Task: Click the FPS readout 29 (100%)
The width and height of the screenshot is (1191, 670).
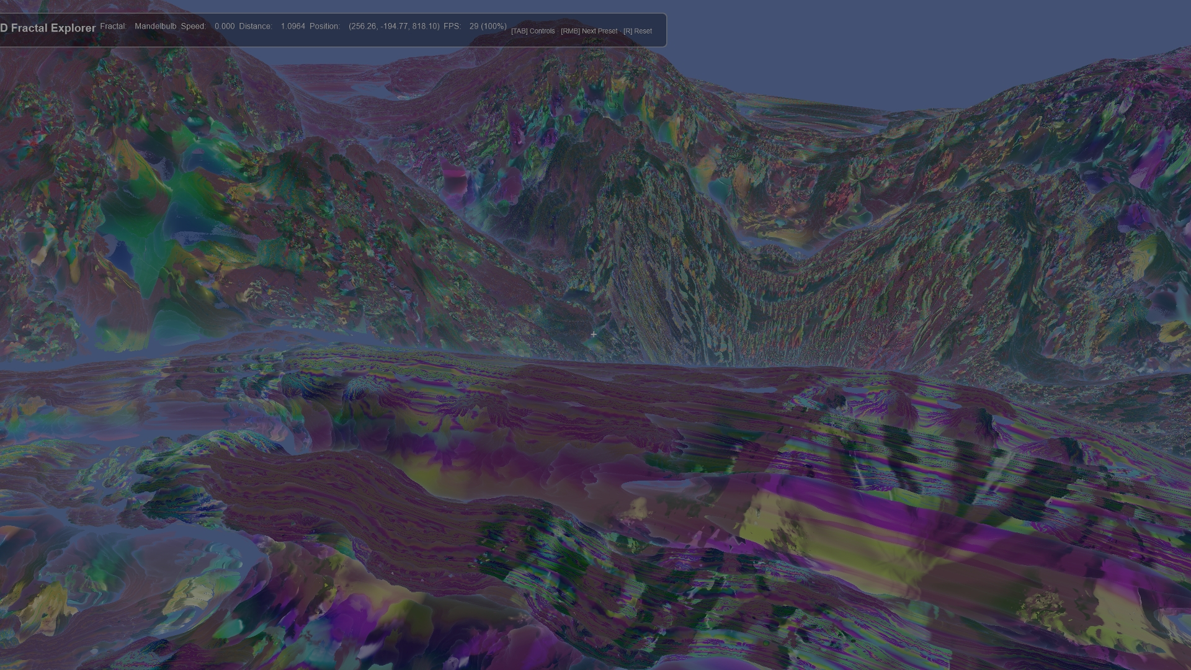Action: click(488, 26)
